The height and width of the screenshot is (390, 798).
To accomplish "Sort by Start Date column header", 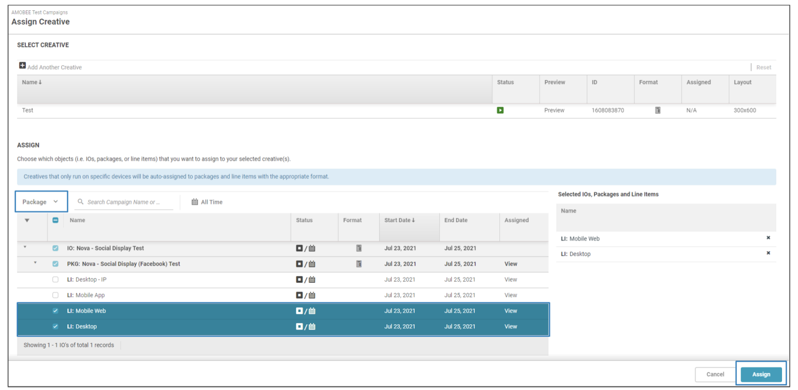I will pyautogui.click(x=399, y=220).
